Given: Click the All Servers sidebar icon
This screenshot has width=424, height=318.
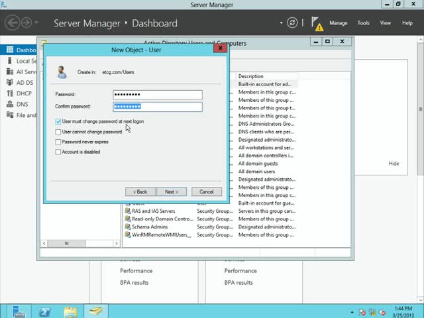Looking at the screenshot, I should [x=10, y=72].
